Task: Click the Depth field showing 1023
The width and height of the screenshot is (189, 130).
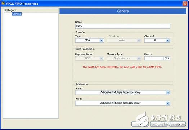Action: (157, 58)
